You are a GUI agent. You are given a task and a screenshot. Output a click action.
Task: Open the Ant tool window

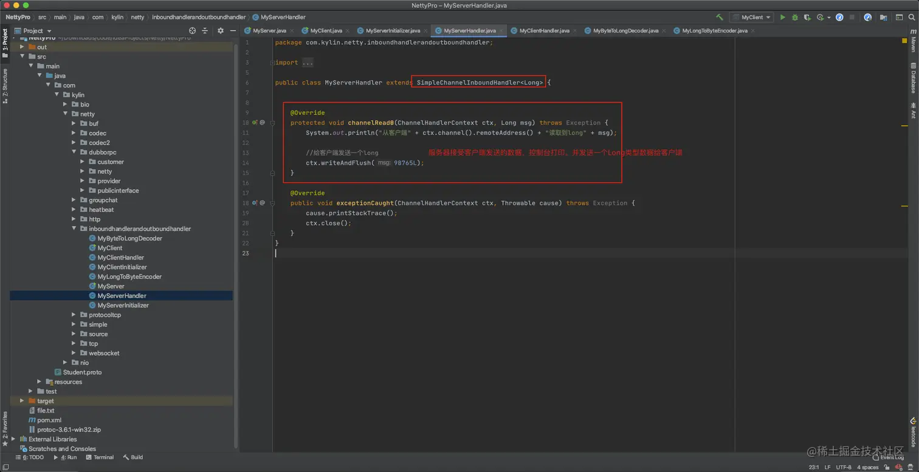913,110
